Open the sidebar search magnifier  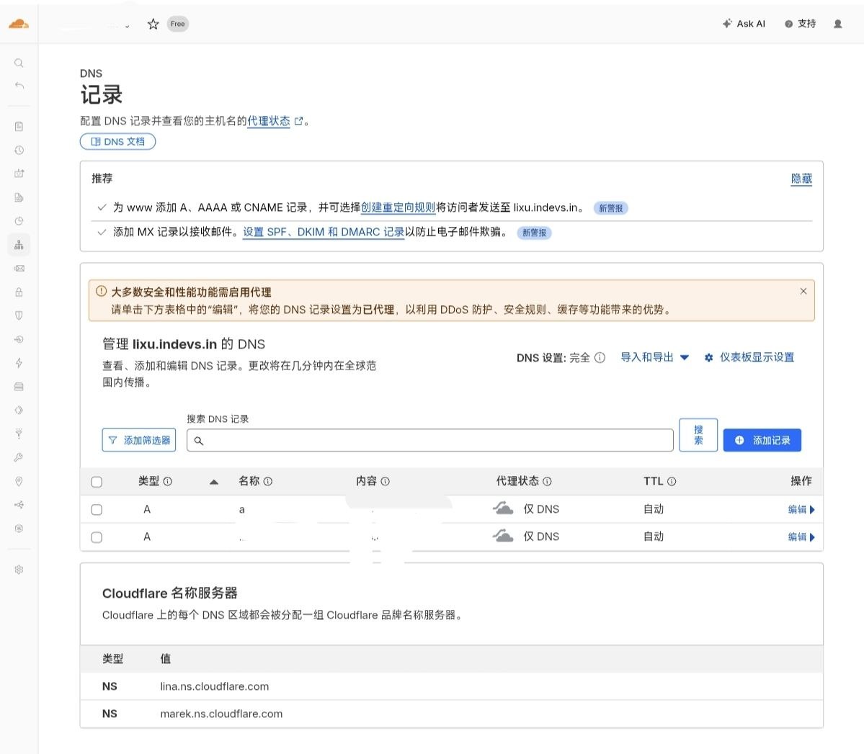click(19, 63)
